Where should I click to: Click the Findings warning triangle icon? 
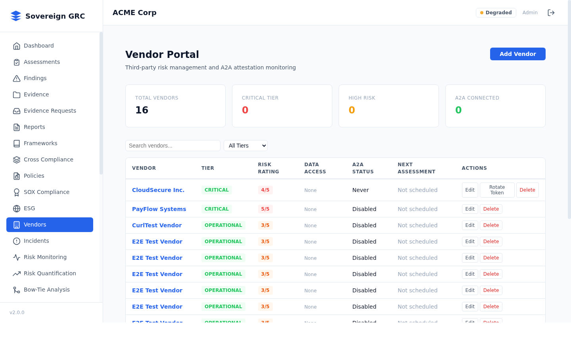pos(17,79)
